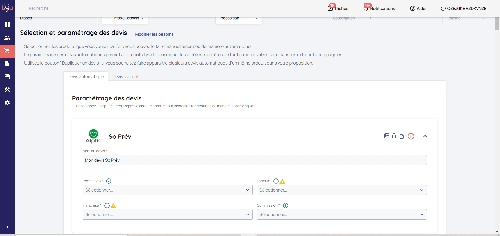This screenshot has width=500, height=236.
Task: Select the Devis automatique tab
Action: [86, 76]
